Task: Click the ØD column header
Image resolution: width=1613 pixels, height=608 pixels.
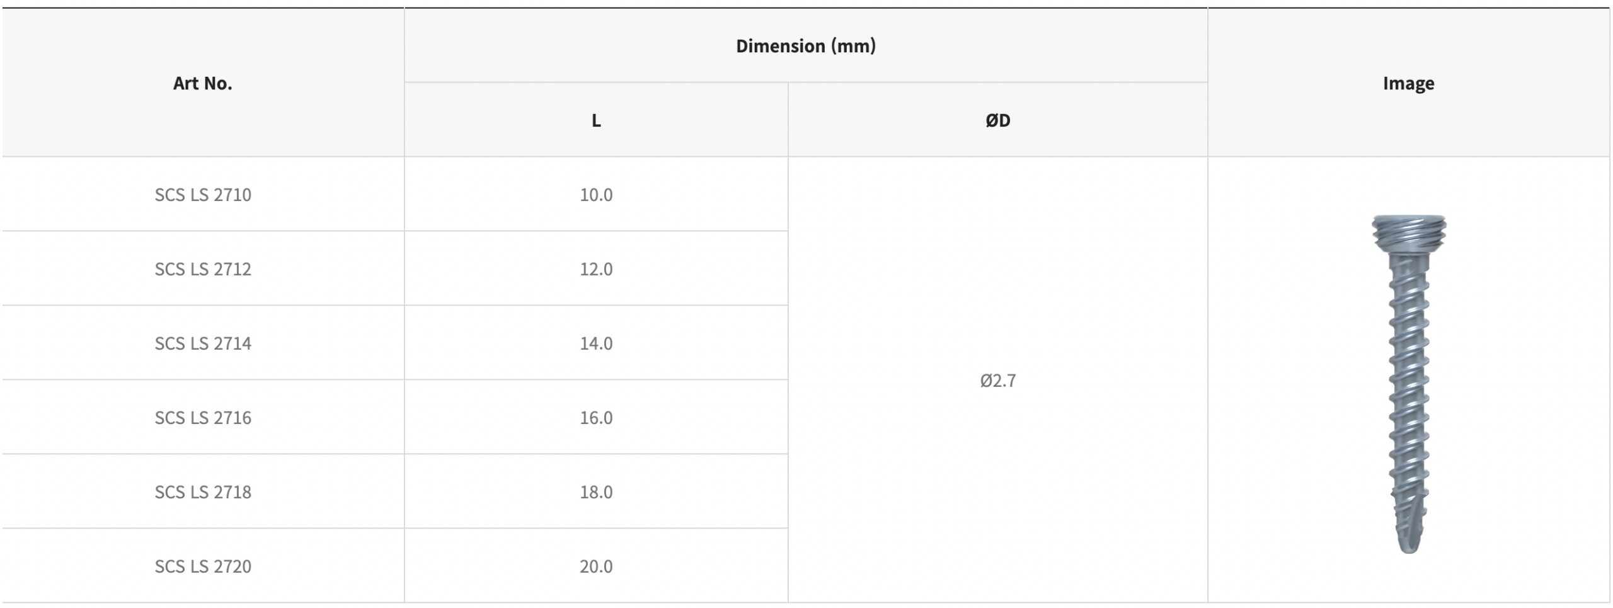Action: pyautogui.click(x=997, y=120)
